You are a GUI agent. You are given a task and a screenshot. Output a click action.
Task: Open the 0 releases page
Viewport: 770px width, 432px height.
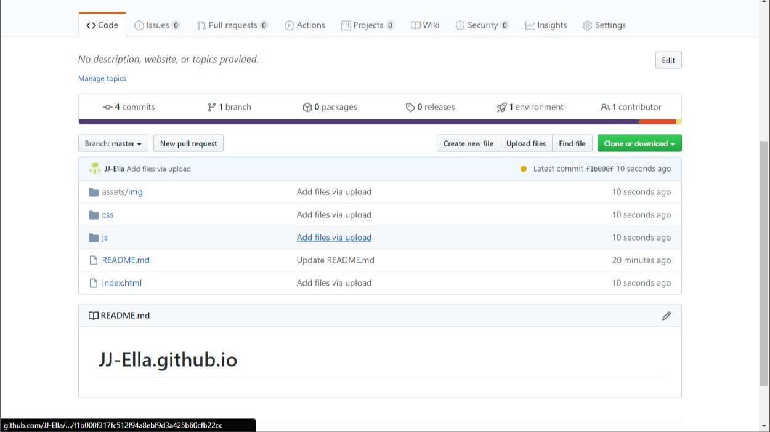click(x=430, y=107)
